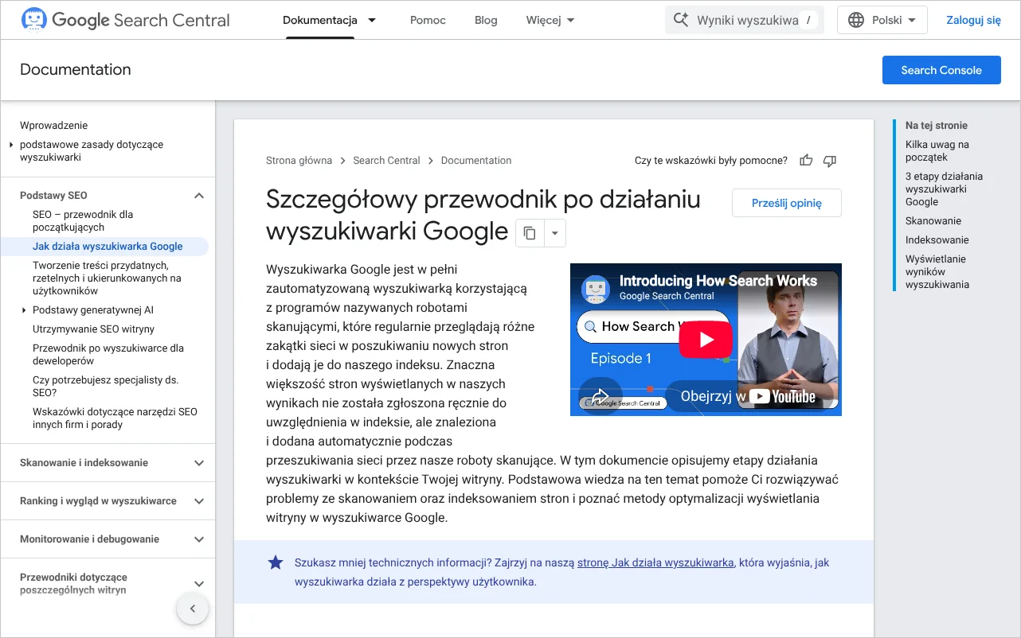Click Strona główna breadcrumb link
This screenshot has width=1021, height=638.
[299, 161]
